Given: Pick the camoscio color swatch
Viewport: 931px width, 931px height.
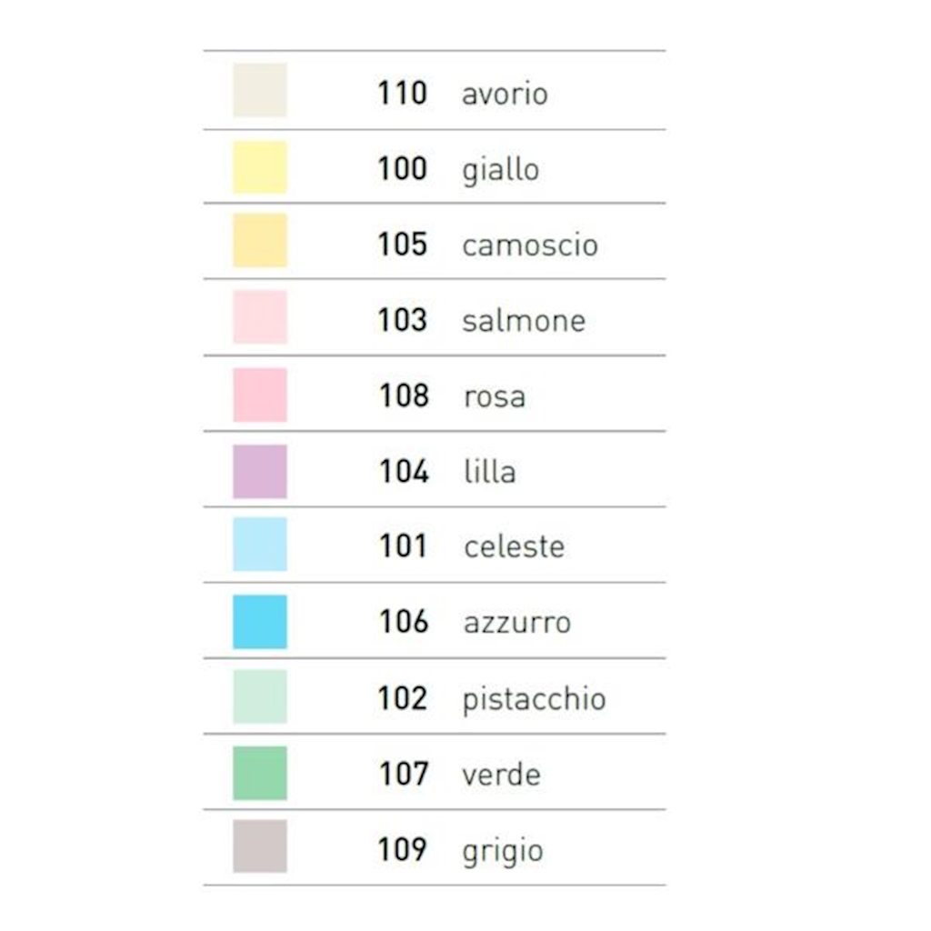Looking at the screenshot, I should [x=260, y=241].
